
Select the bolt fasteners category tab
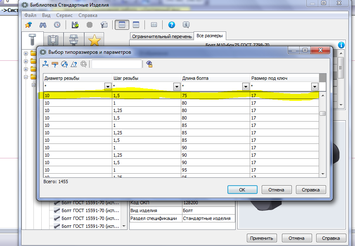coord(32,39)
